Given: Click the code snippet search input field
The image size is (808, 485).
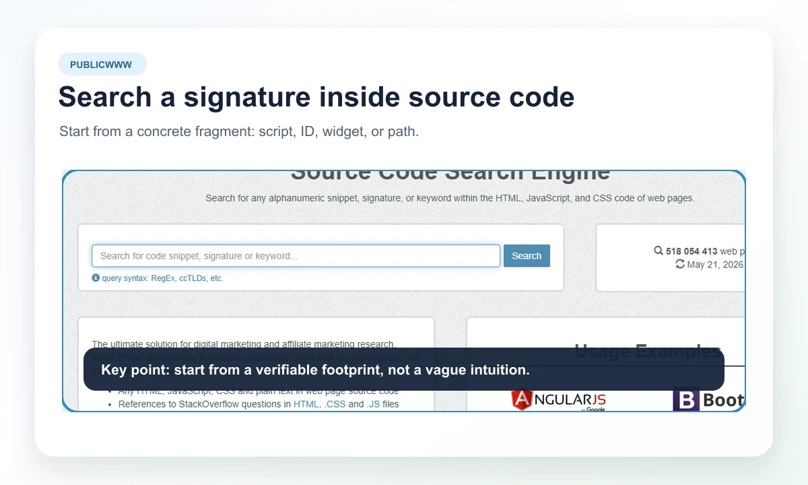Looking at the screenshot, I should point(296,256).
